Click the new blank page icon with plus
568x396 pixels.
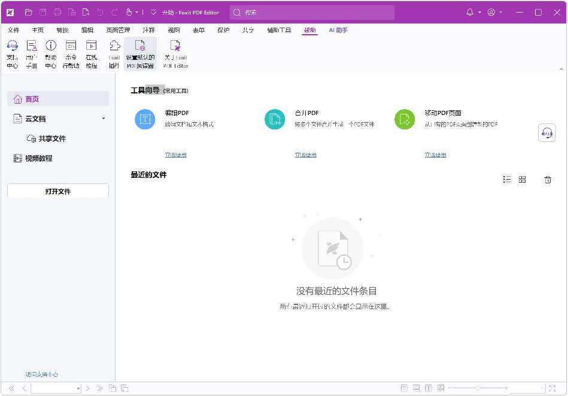[86, 13]
